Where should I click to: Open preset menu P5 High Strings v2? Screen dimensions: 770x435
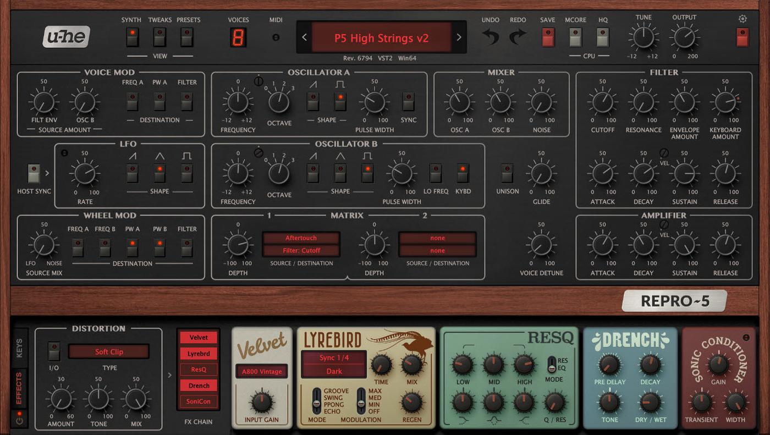(x=381, y=38)
